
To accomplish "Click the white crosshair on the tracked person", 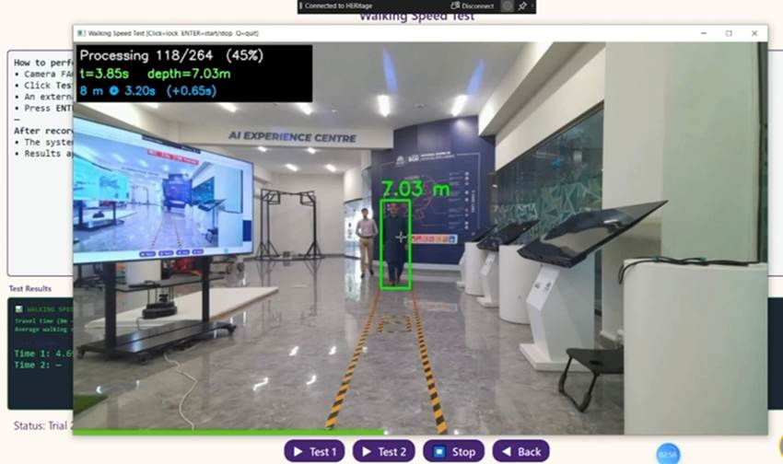I will [x=401, y=238].
